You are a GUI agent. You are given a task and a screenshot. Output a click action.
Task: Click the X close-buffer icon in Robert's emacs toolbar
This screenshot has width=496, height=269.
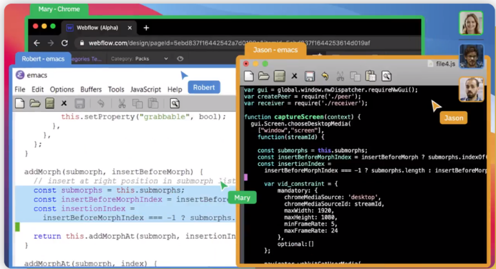pos(64,103)
